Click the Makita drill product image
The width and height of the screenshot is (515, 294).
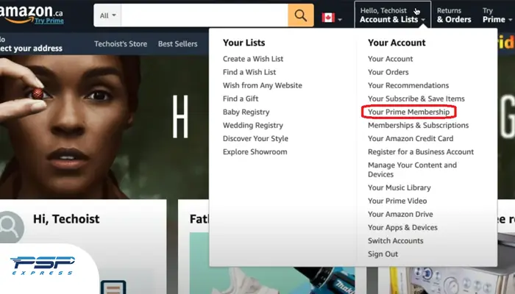tap(324, 281)
